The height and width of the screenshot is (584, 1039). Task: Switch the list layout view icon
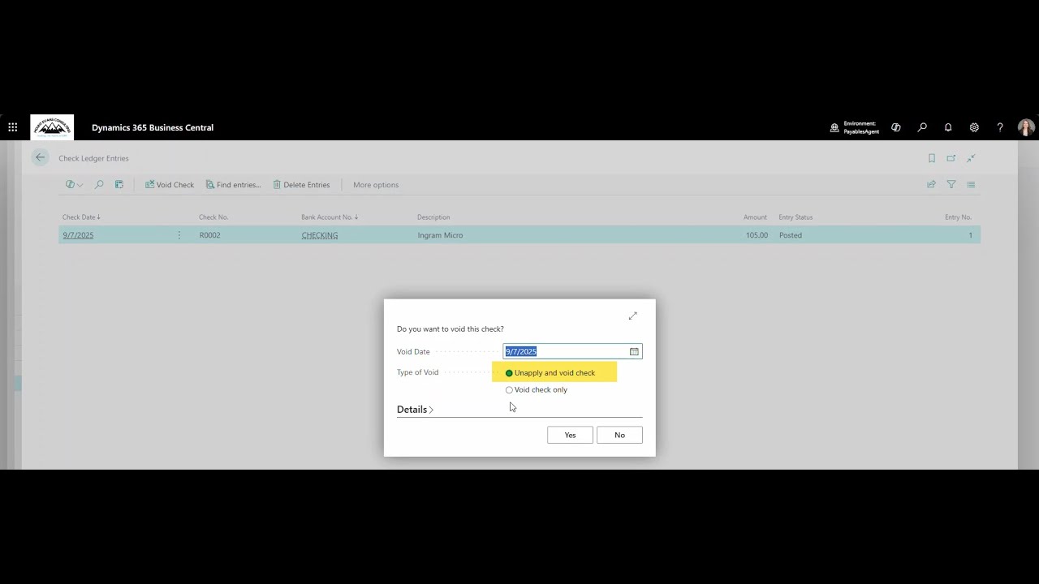coord(971,185)
